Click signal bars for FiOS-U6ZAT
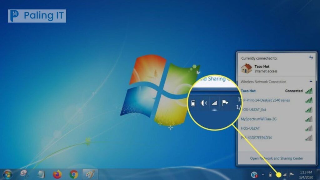Viewport: 320px width, 180px height. click(x=309, y=128)
